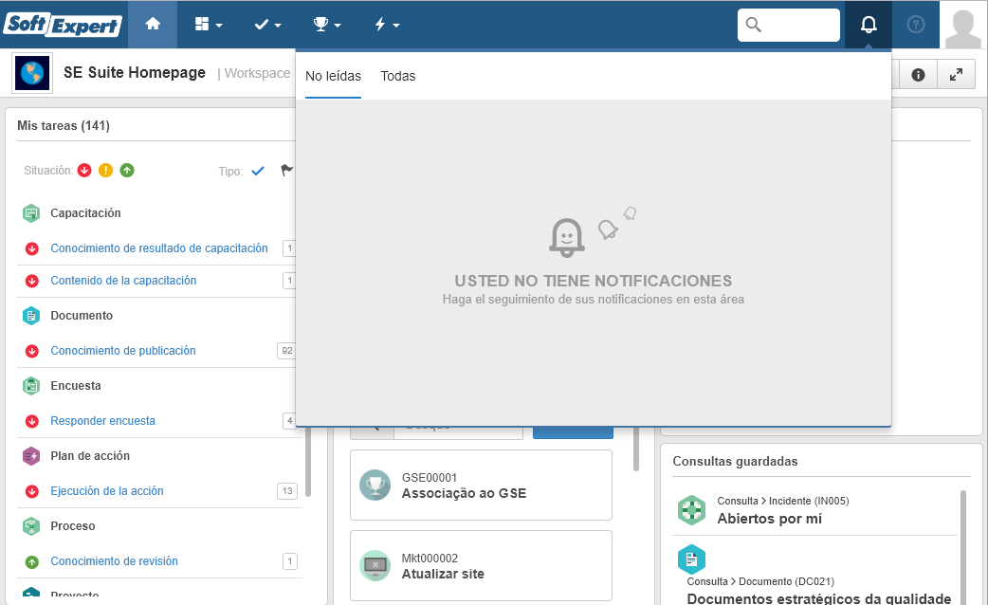Close notifications via the bell icon

pos(869,25)
